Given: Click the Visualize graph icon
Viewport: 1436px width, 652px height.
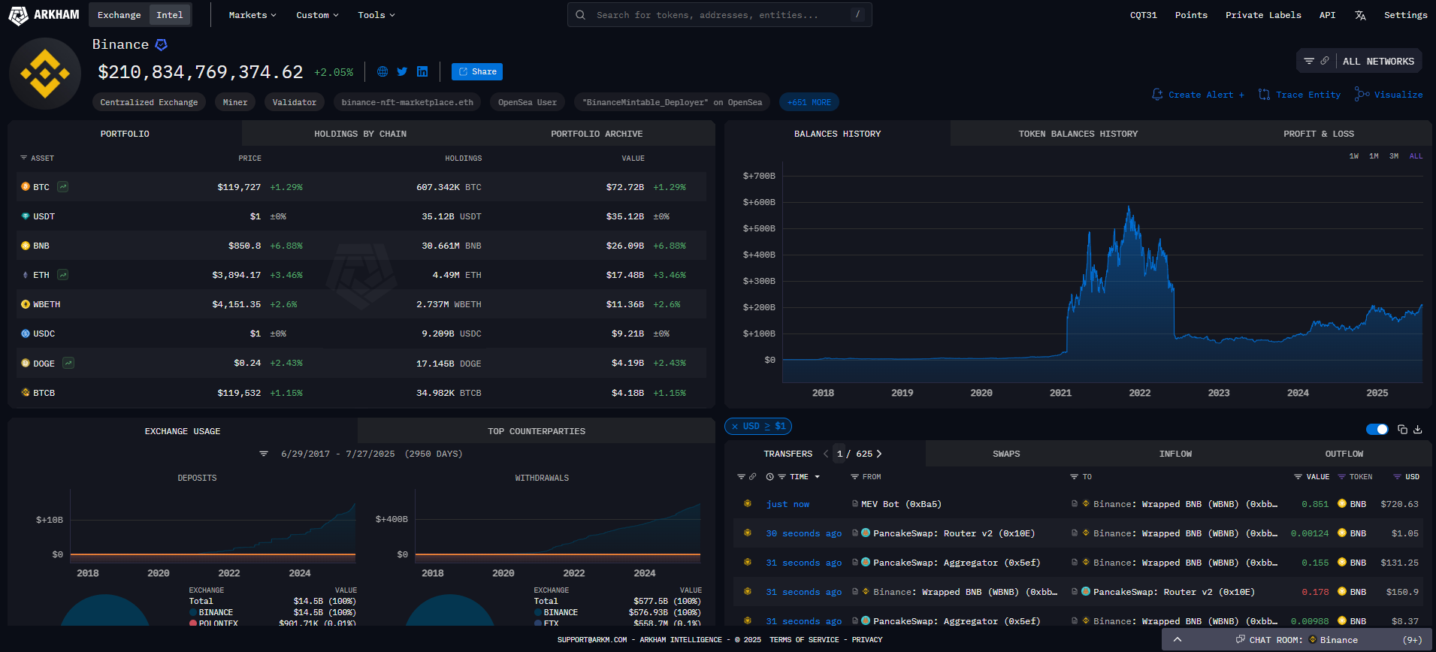Looking at the screenshot, I should (1362, 95).
